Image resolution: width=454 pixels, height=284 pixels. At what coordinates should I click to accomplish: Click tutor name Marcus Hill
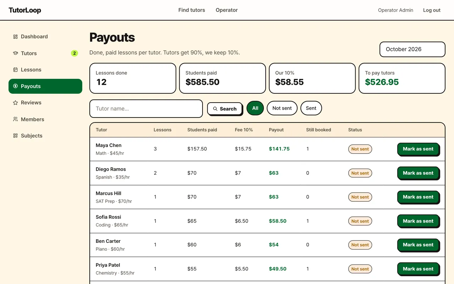(109, 193)
